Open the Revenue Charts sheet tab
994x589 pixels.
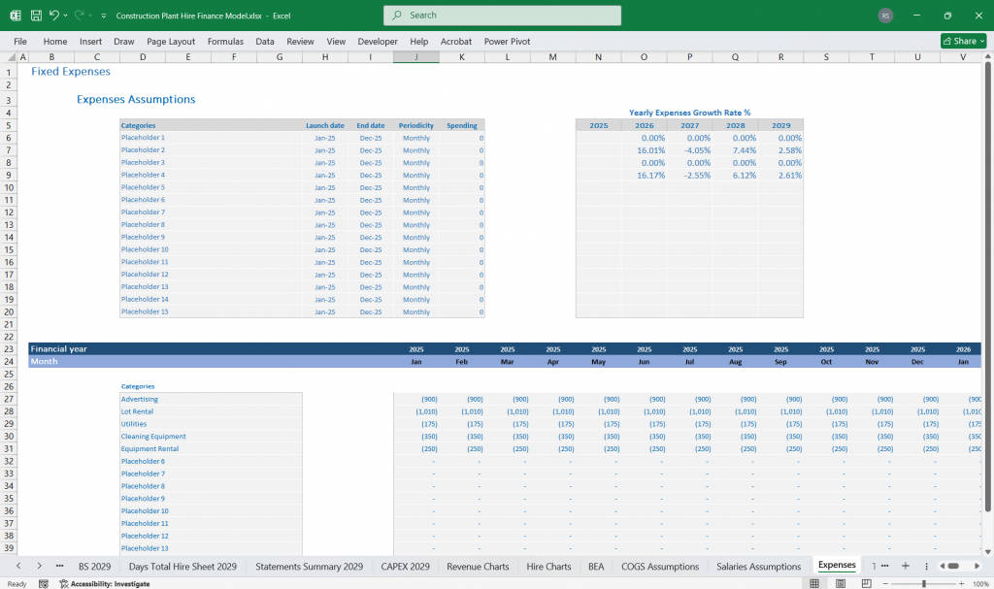coord(478,566)
